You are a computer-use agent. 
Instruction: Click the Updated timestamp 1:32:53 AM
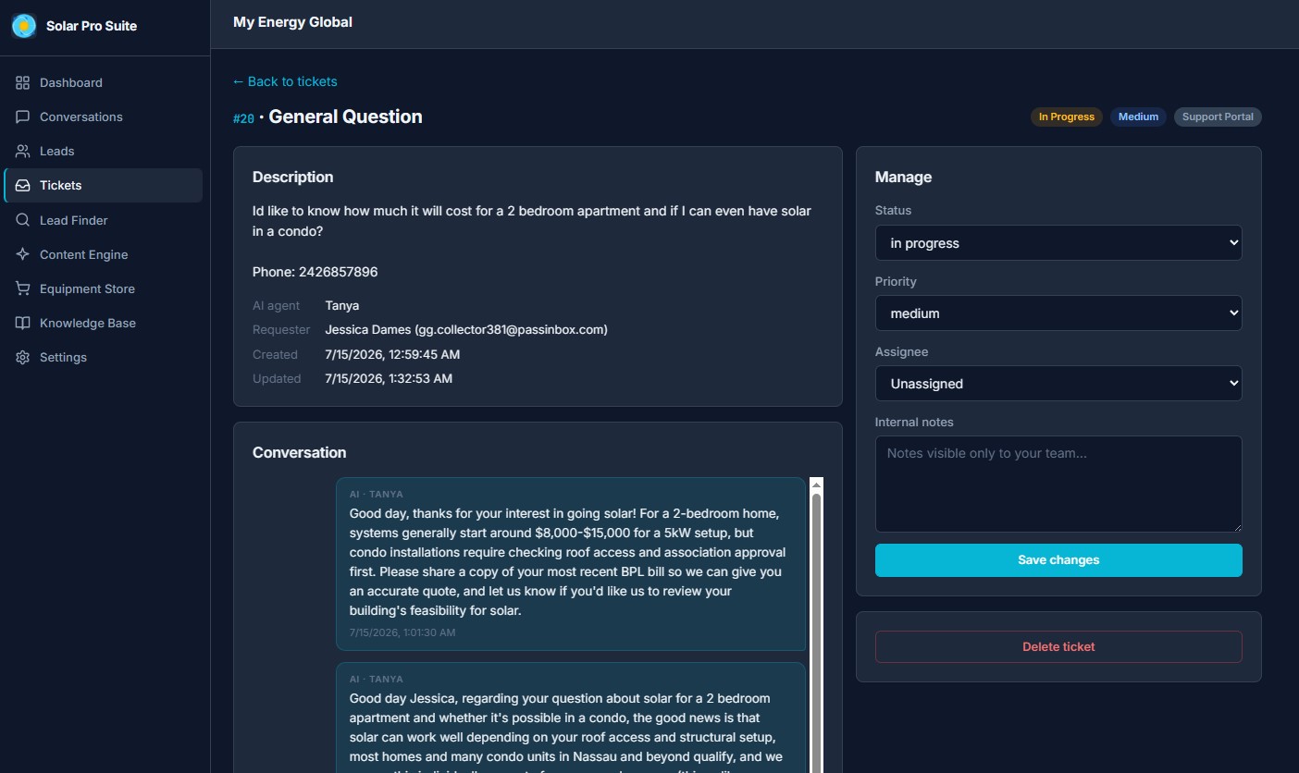pos(389,378)
